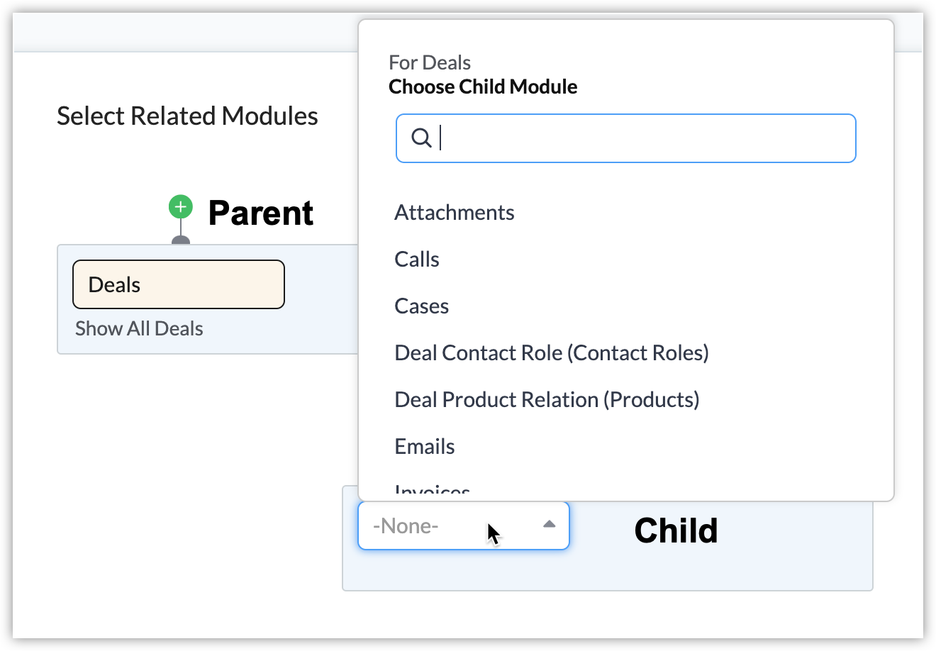The width and height of the screenshot is (936, 651).
Task: Select Calls in the module list
Action: pyautogui.click(x=417, y=260)
